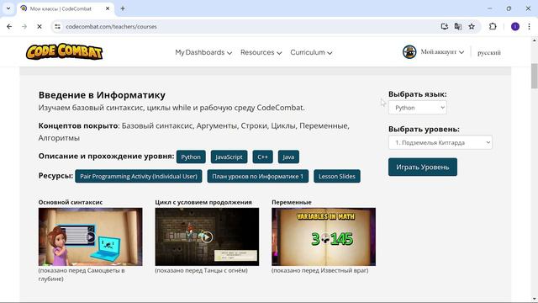The height and width of the screenshot is (303, 538).
Task: Open site information icon in address bar
Action: (x=57, y=26)
